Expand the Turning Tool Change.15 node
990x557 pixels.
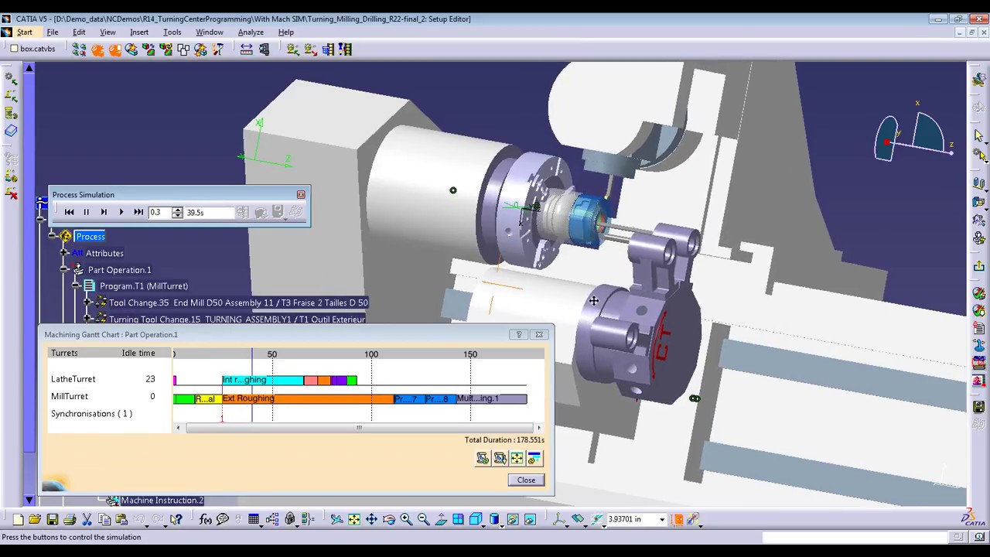point(88,319)
